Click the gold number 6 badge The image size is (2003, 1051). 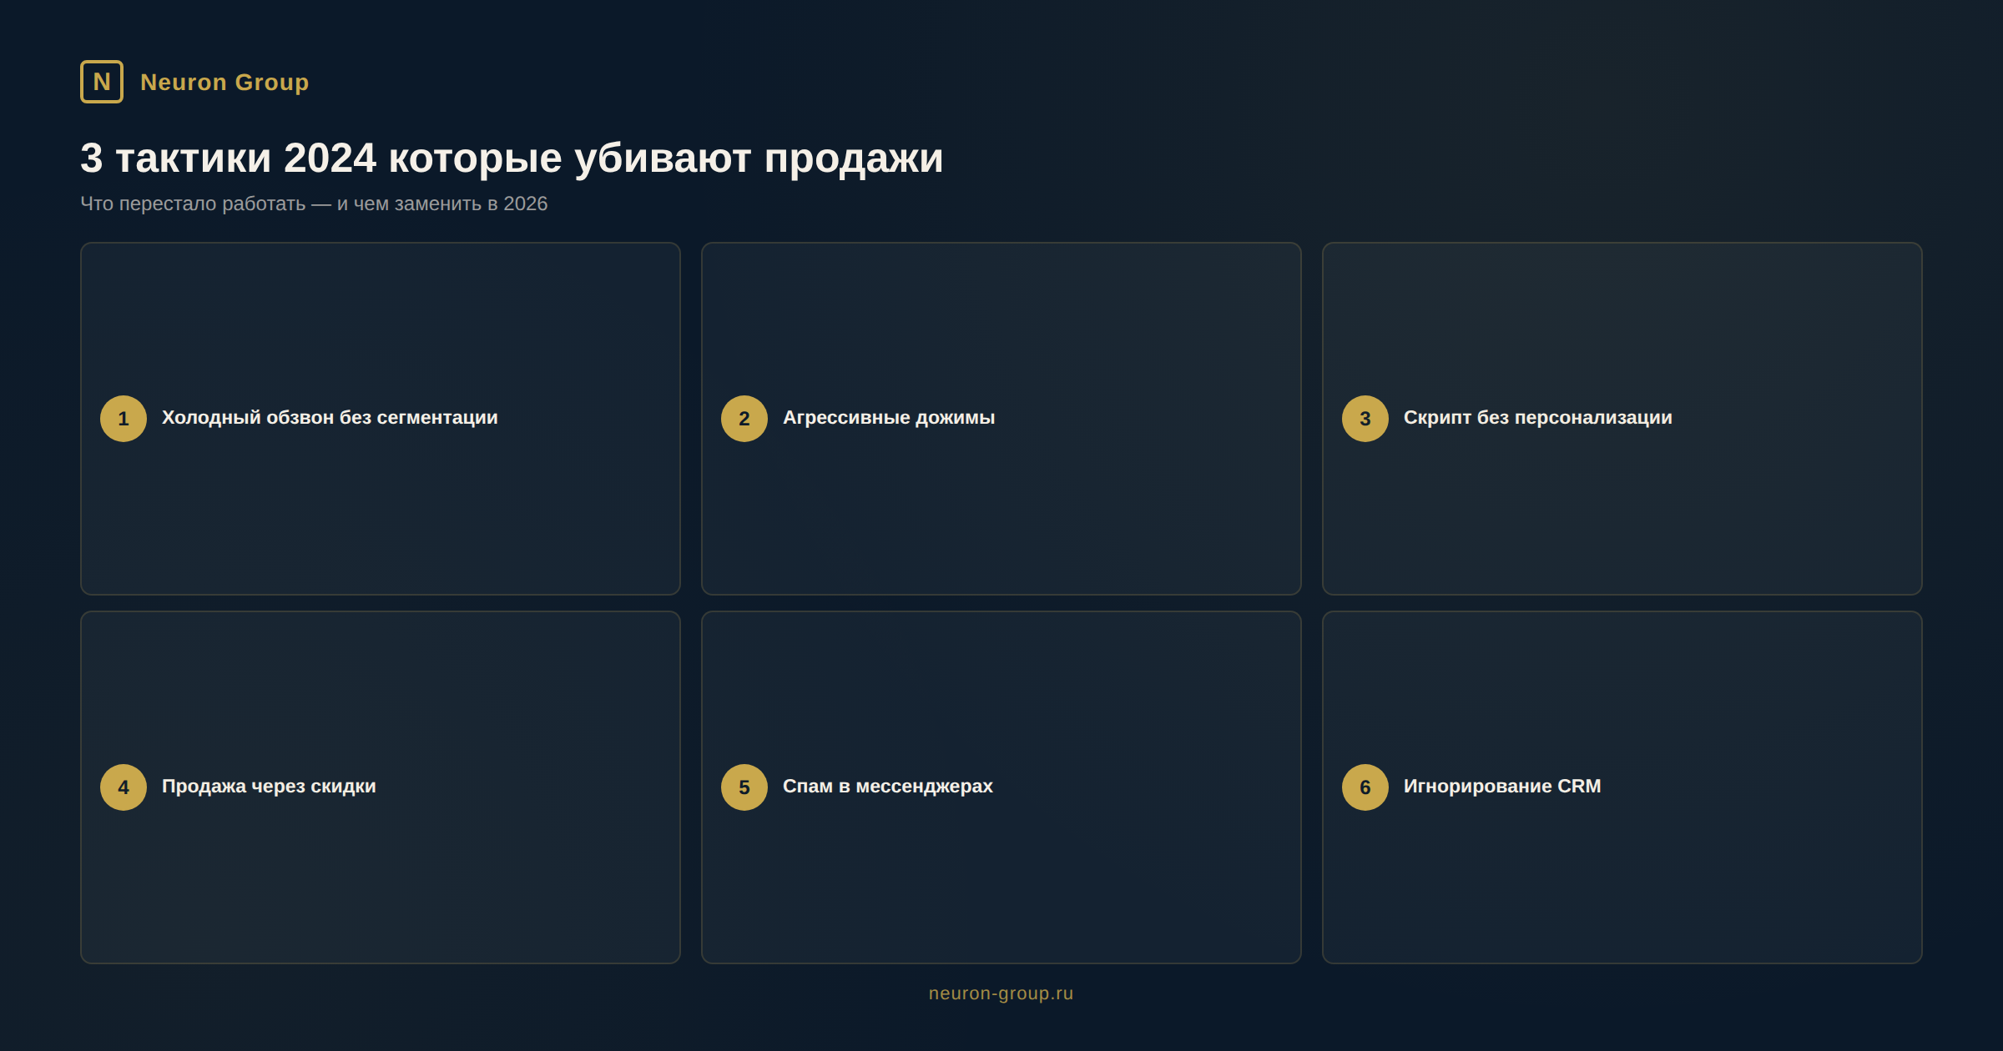[1365, 787]
